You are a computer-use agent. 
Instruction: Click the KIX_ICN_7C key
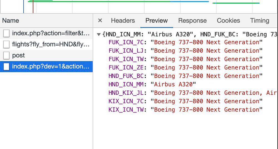126,101
